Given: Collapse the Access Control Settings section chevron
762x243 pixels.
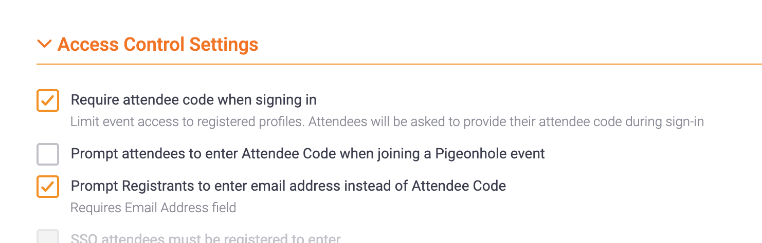Looking at the screenshot, I should pyautogui.click(x=45, y=45).
